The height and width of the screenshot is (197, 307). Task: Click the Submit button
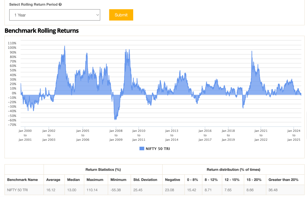click(x=121, y=15)
